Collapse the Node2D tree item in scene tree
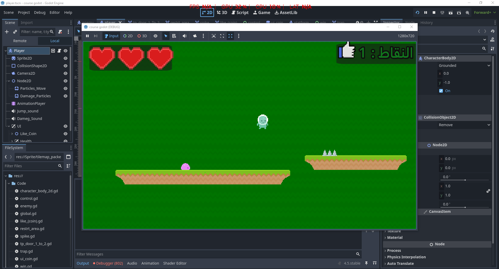The image size is (499, 269). [9, 81]
